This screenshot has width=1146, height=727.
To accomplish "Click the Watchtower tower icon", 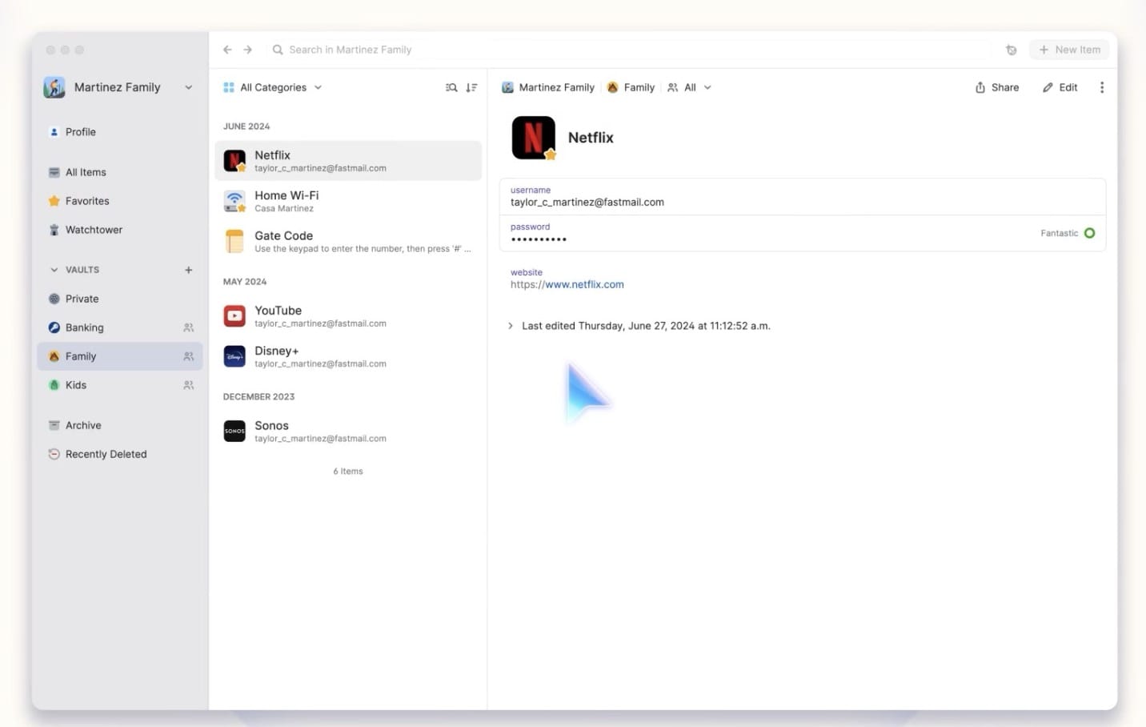I will [54, 230].
